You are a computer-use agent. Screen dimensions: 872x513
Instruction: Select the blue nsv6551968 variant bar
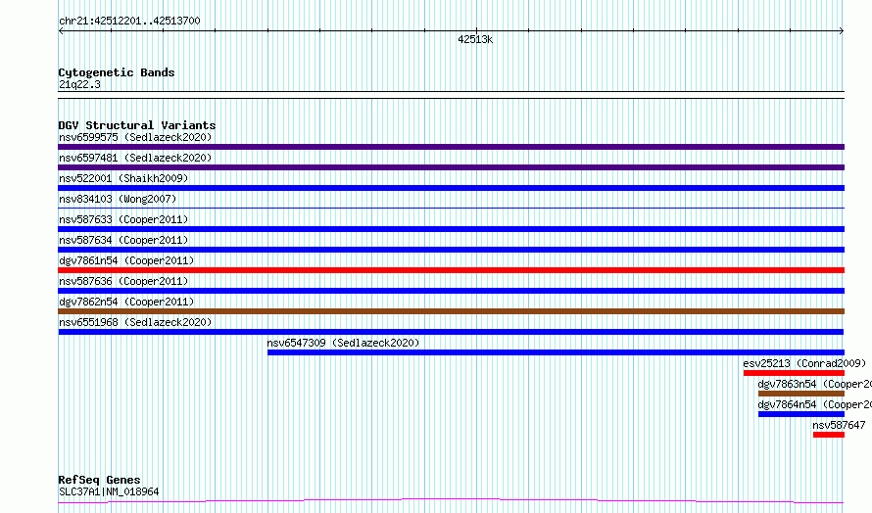[x=451, y=332]
